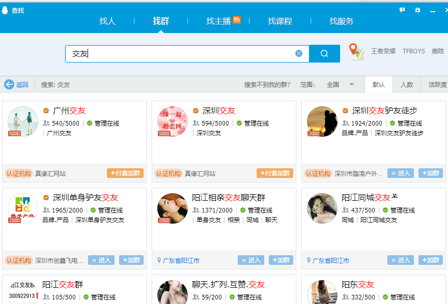Click 付费加群 for 广州交友 group
Image resolution: width=448 pixels, height=304 pixels.
pyautogui.click(x=125, y=173)
